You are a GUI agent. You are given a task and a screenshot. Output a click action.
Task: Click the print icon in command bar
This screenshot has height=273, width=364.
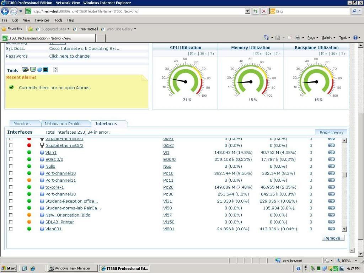pos(297,38)
